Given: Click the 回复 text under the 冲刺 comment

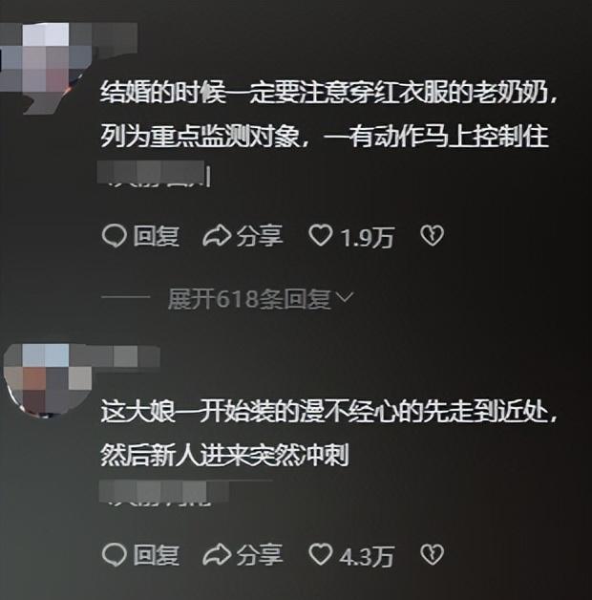Looking at the screenshot, I should 156,555.
